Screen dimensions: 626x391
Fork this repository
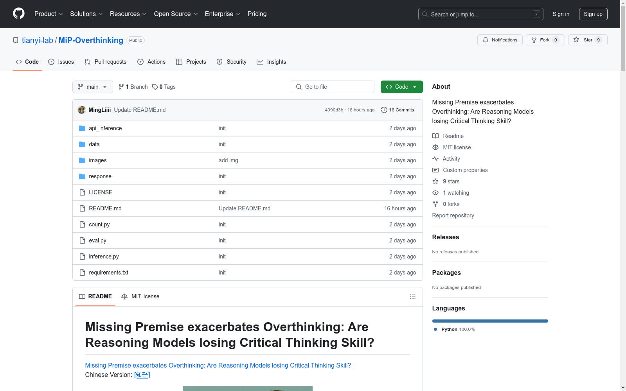click(x=545, y=40)
